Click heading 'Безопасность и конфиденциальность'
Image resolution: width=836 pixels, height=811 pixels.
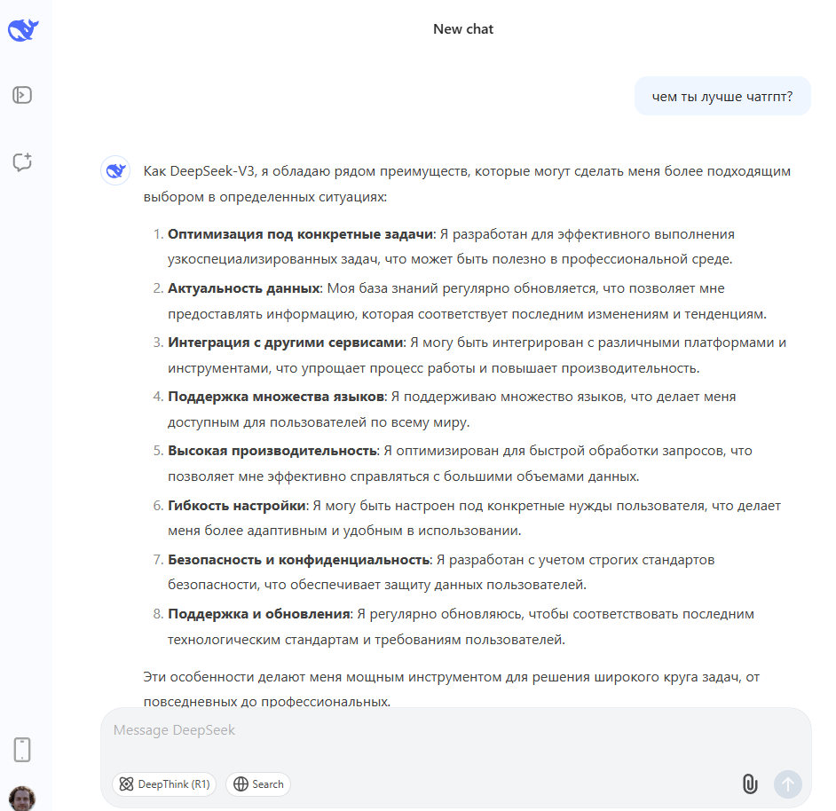pos(298,560)
